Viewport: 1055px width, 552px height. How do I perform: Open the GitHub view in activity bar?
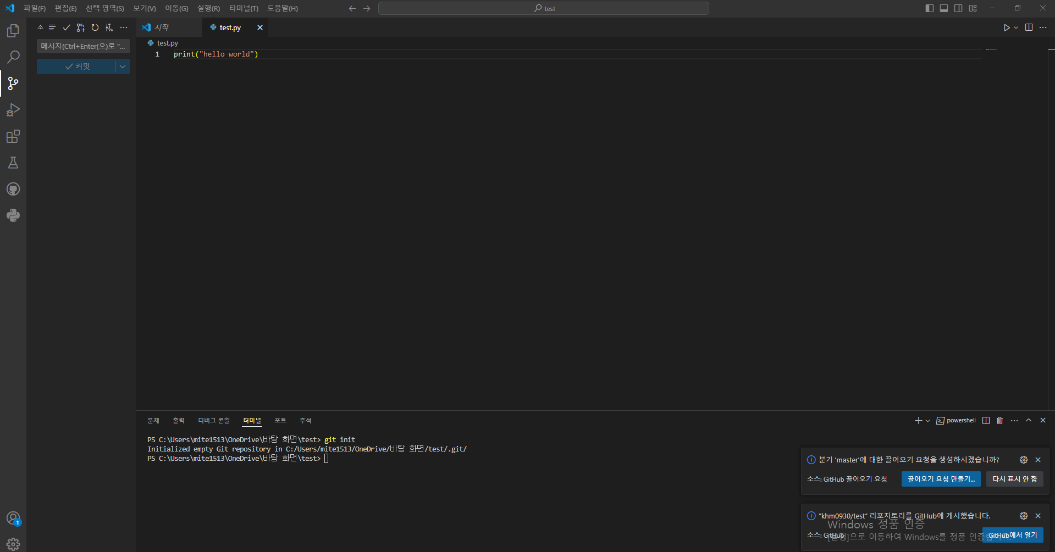pos(13,189)
